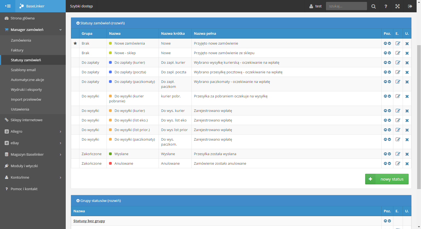Viewport: 421px width, 229px height.
Task: Delete the Nowe - sklep status
Action: tap(407, 53)
